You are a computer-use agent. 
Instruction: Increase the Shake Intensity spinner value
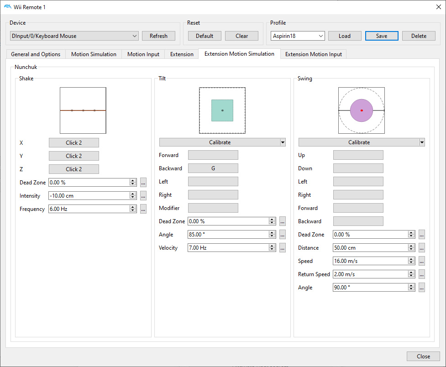(x=133, y=194)
